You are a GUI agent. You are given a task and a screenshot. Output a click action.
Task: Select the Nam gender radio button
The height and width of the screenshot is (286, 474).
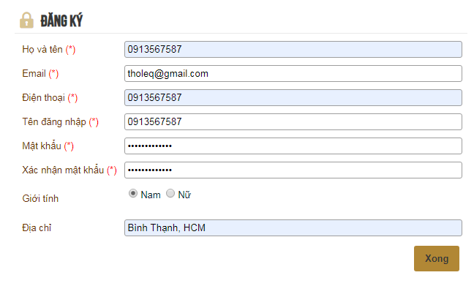[132, 193]
